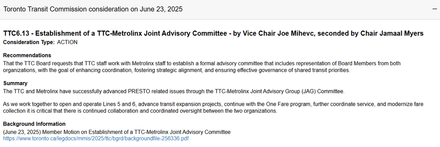Click the Summary heading

coord(15,83)
